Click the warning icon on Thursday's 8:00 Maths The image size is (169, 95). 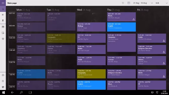point(134,19)
